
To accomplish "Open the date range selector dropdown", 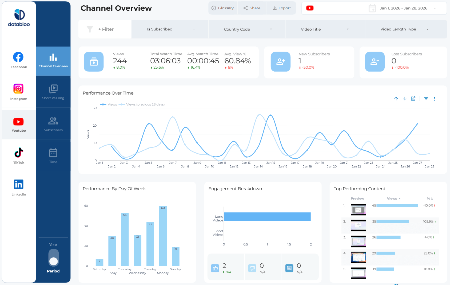I will pyautogui.click(x=435, y=8).
